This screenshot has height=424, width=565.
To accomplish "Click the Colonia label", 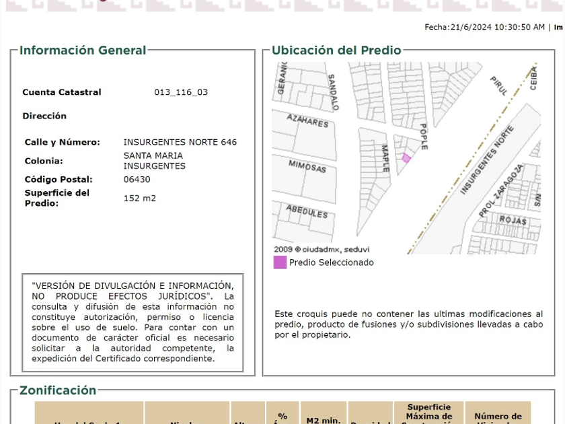I will pyautogui.click(x=44, y=161).
